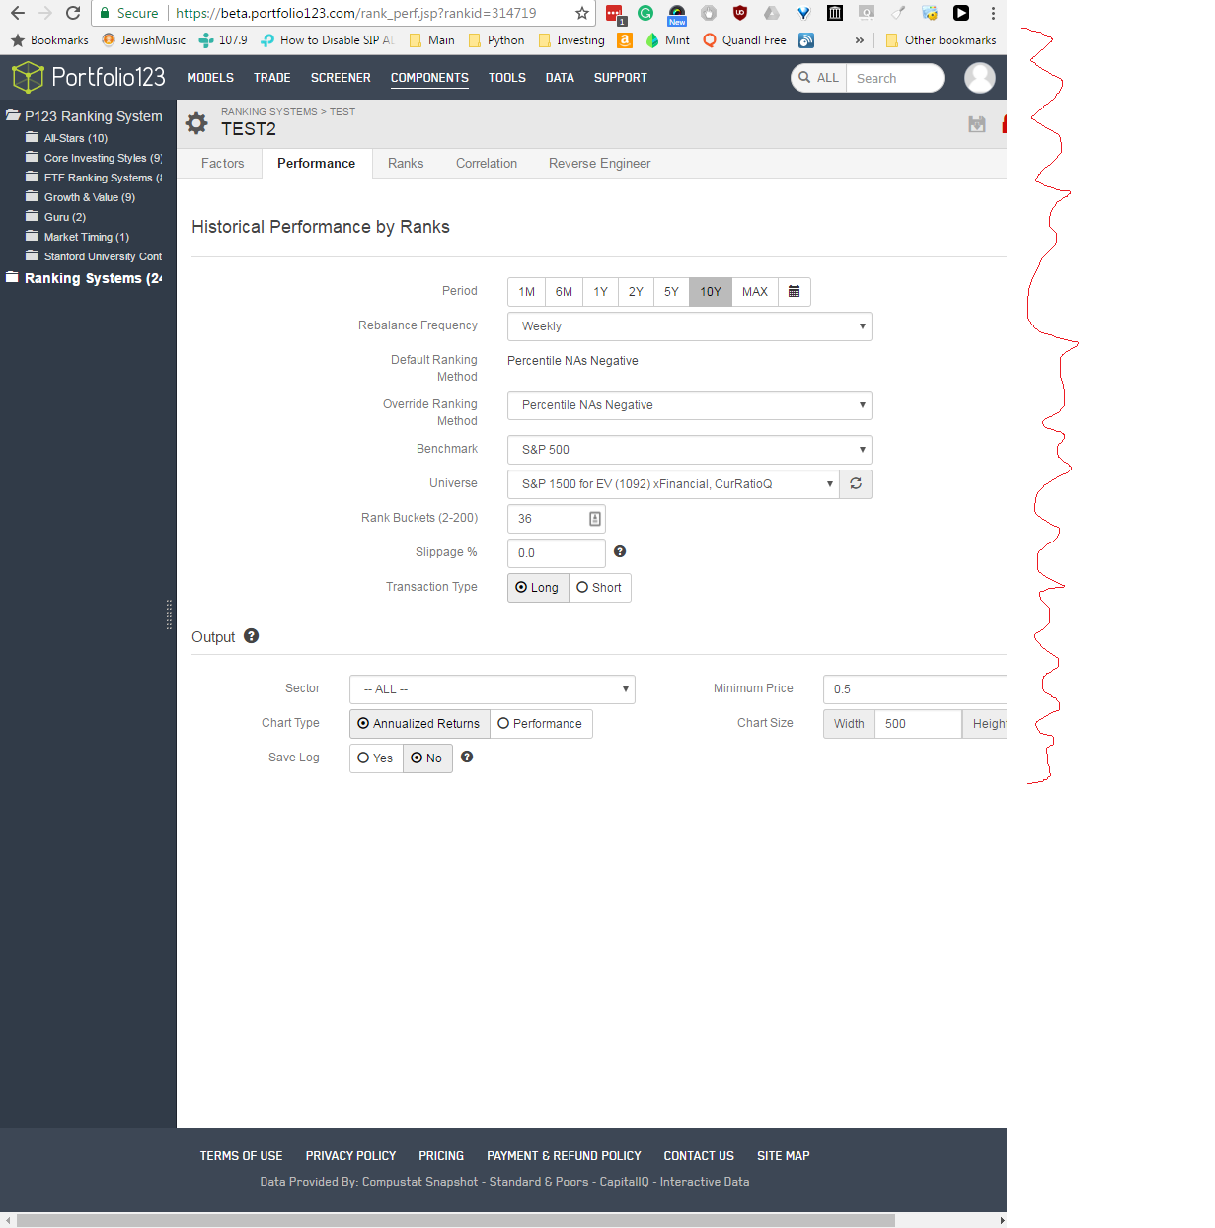This screenshot has height=1228, width=1215.
Task: Click the save ranking system icon
Action: click(977, 124)
